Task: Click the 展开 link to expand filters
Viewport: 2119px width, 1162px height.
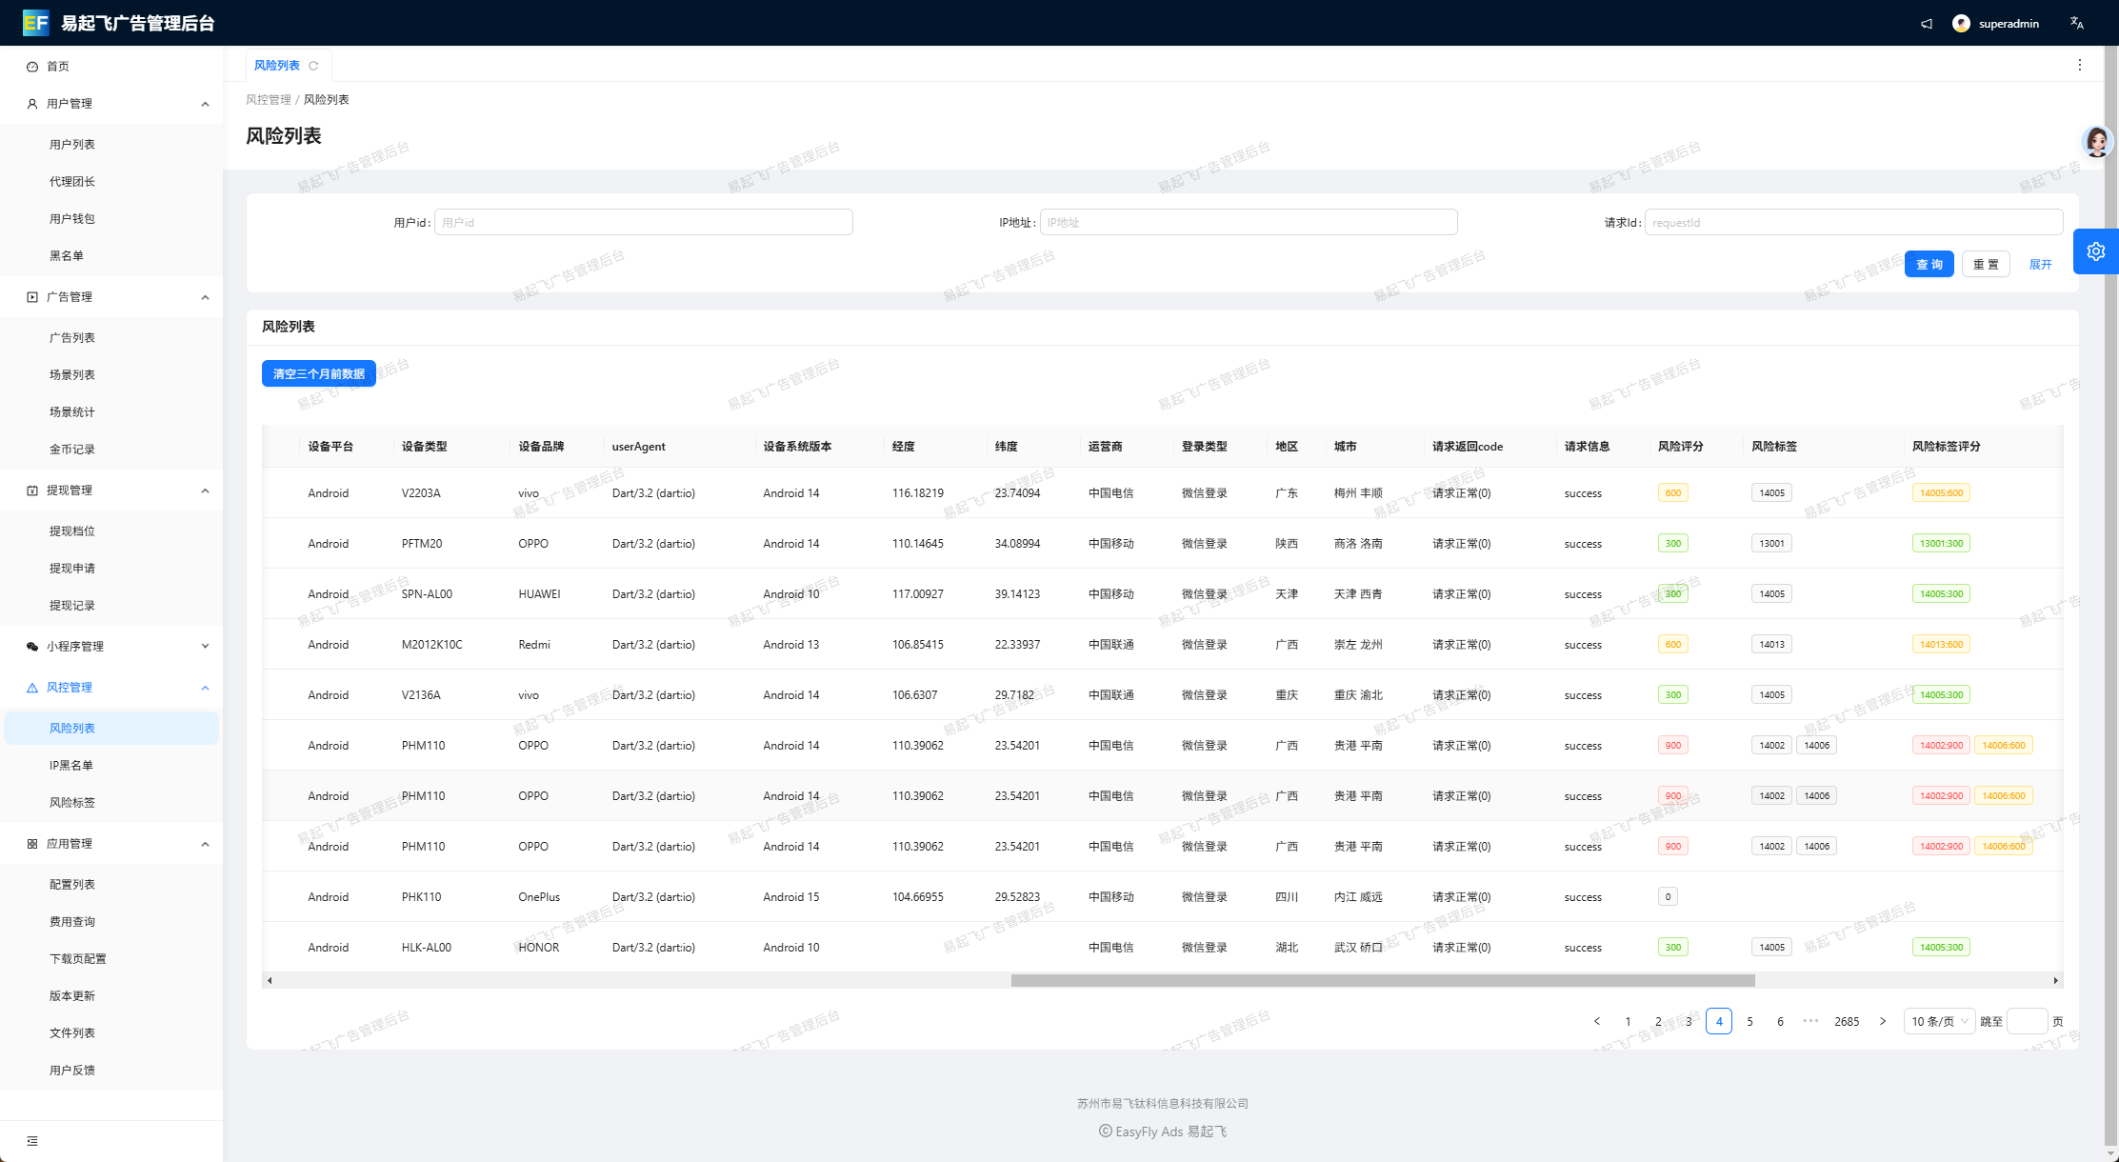Action: coord(2040,265)
